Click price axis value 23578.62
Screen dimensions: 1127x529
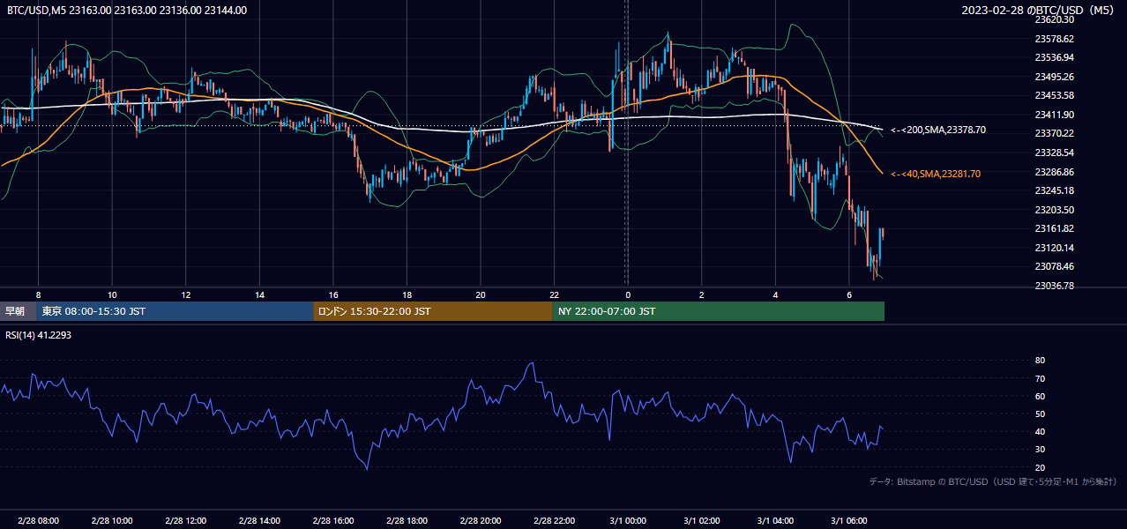click(x=1054, y=39)
